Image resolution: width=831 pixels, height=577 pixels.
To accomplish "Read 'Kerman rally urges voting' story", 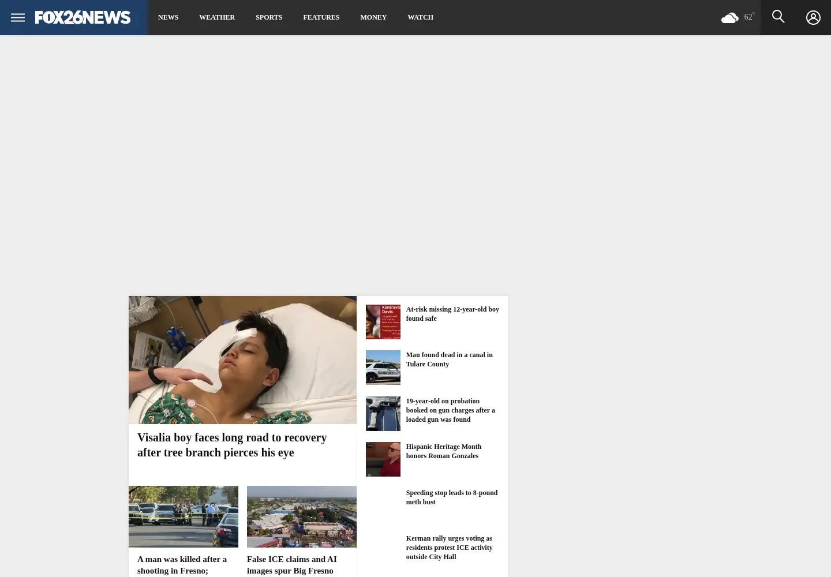I will pyautogui.click(x=450, y=548).
